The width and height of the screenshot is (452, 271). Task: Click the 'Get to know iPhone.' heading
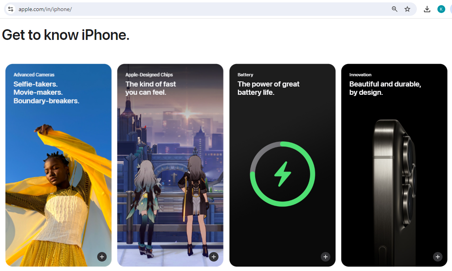tap(66, 35)
